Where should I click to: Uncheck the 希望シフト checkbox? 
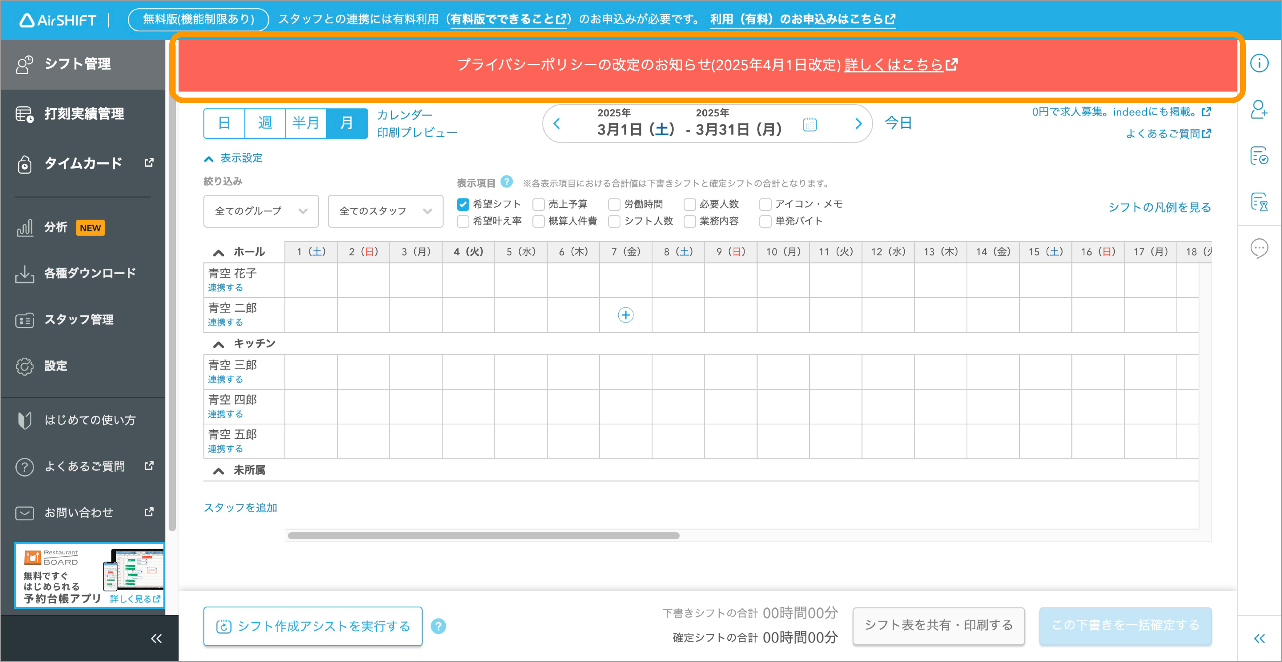463,204
